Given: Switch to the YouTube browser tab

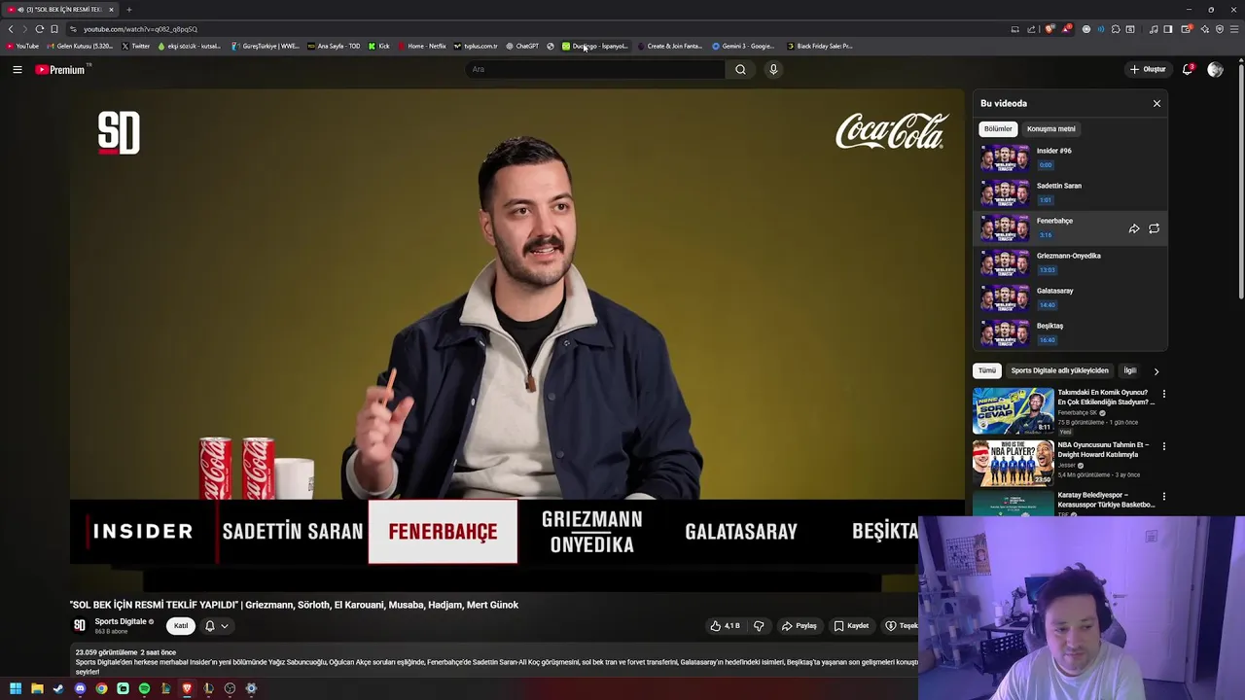Looking at the screenshot, I should (x=61, y=9).
